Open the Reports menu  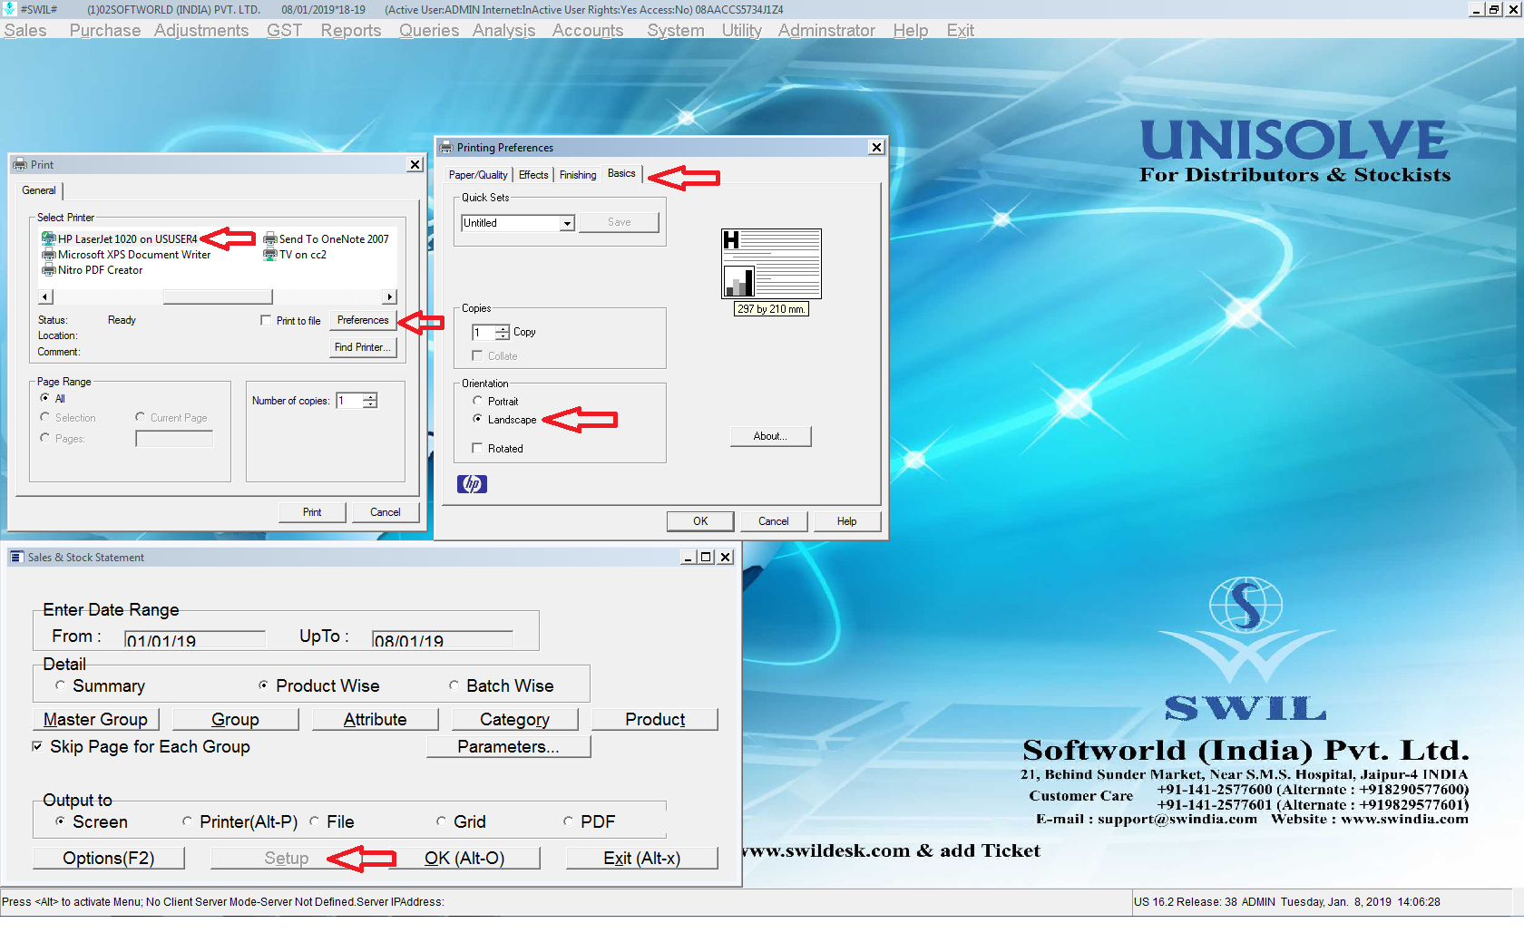(x=350, y=30)
